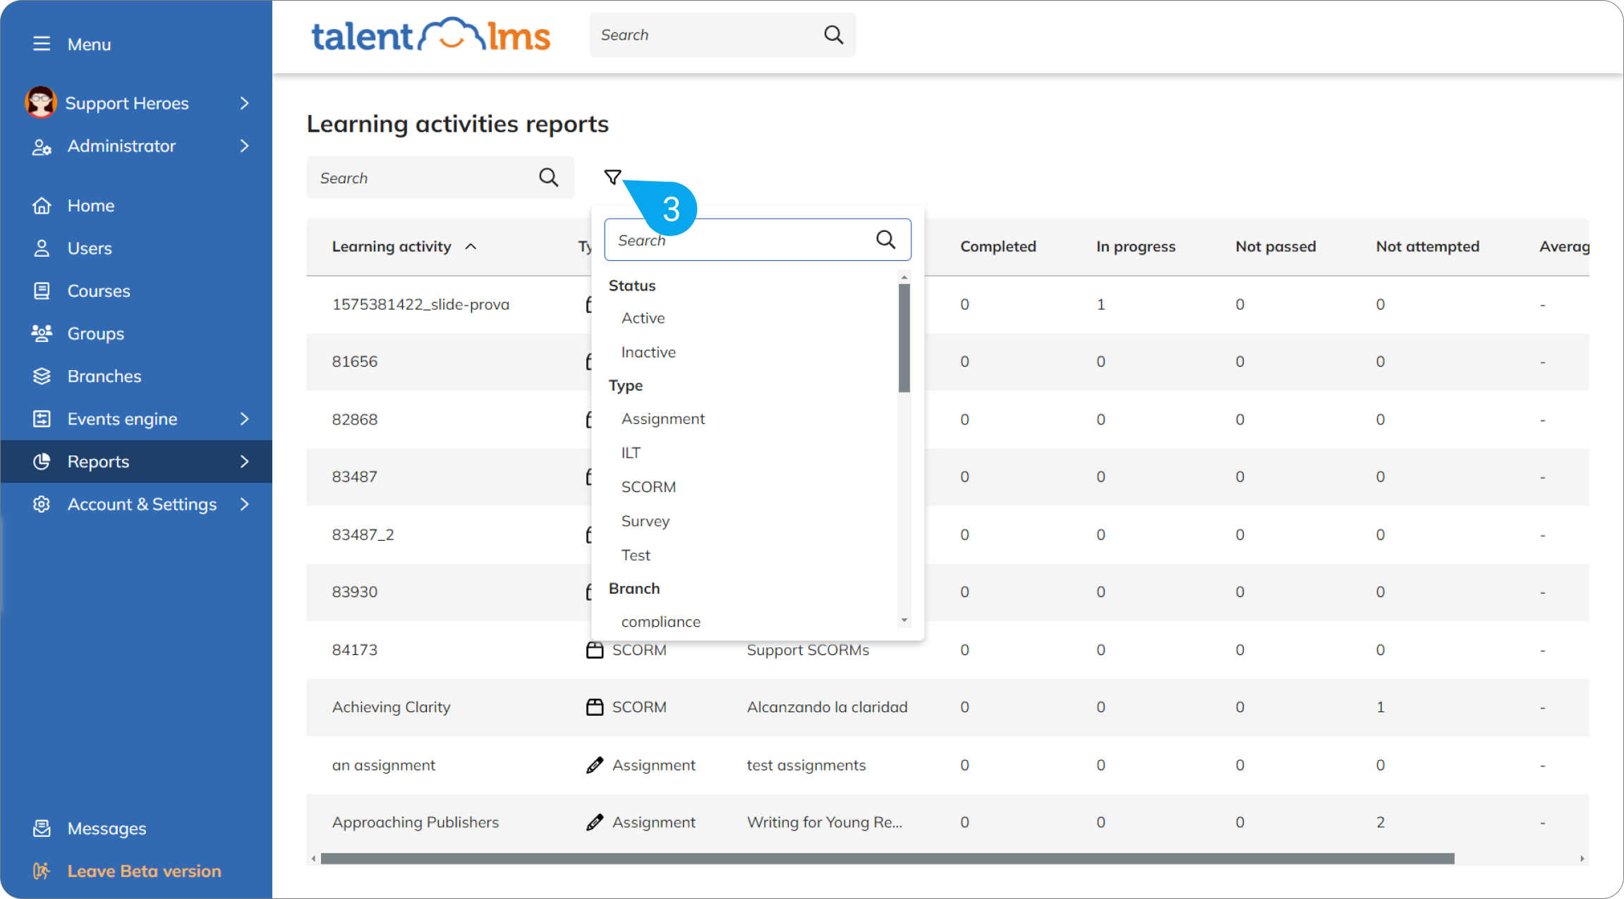Click the Administrator role icon
The width and height of the screenshot is (1624, 899).
42,147
